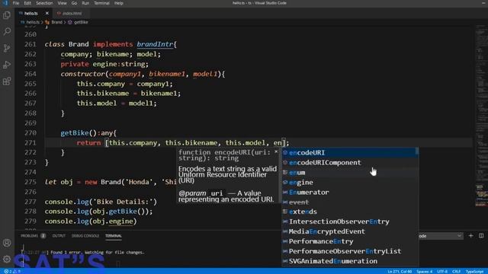Open the Selection menu
This screenshot has width=488, height=274.
click(44, 3)
